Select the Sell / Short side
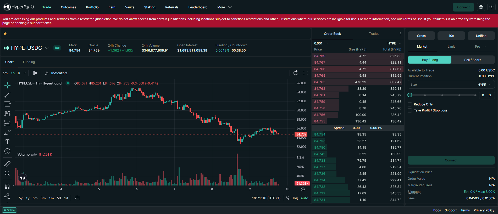Screen dimensions: 498x214 (473, 60)
